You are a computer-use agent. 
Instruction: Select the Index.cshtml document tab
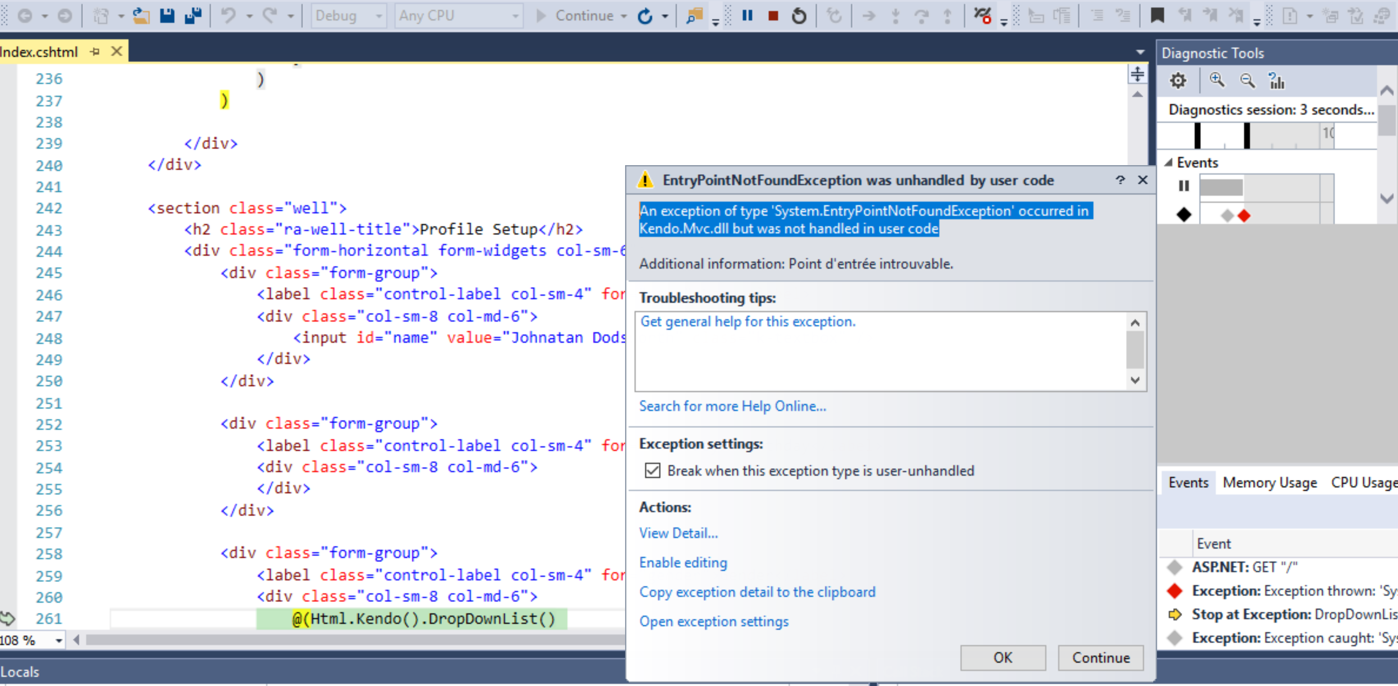point(39,51)
